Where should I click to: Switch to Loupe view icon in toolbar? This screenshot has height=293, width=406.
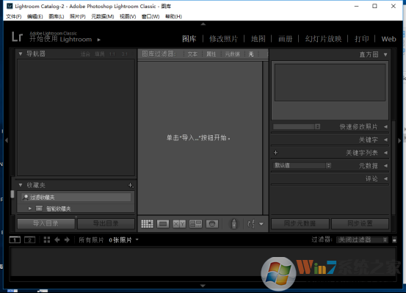pos(163,224)
